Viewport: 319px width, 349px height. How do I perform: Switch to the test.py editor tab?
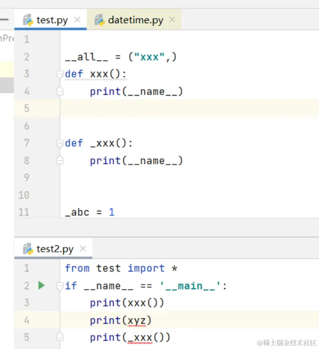pyautogui.click(x=51, y=20)
